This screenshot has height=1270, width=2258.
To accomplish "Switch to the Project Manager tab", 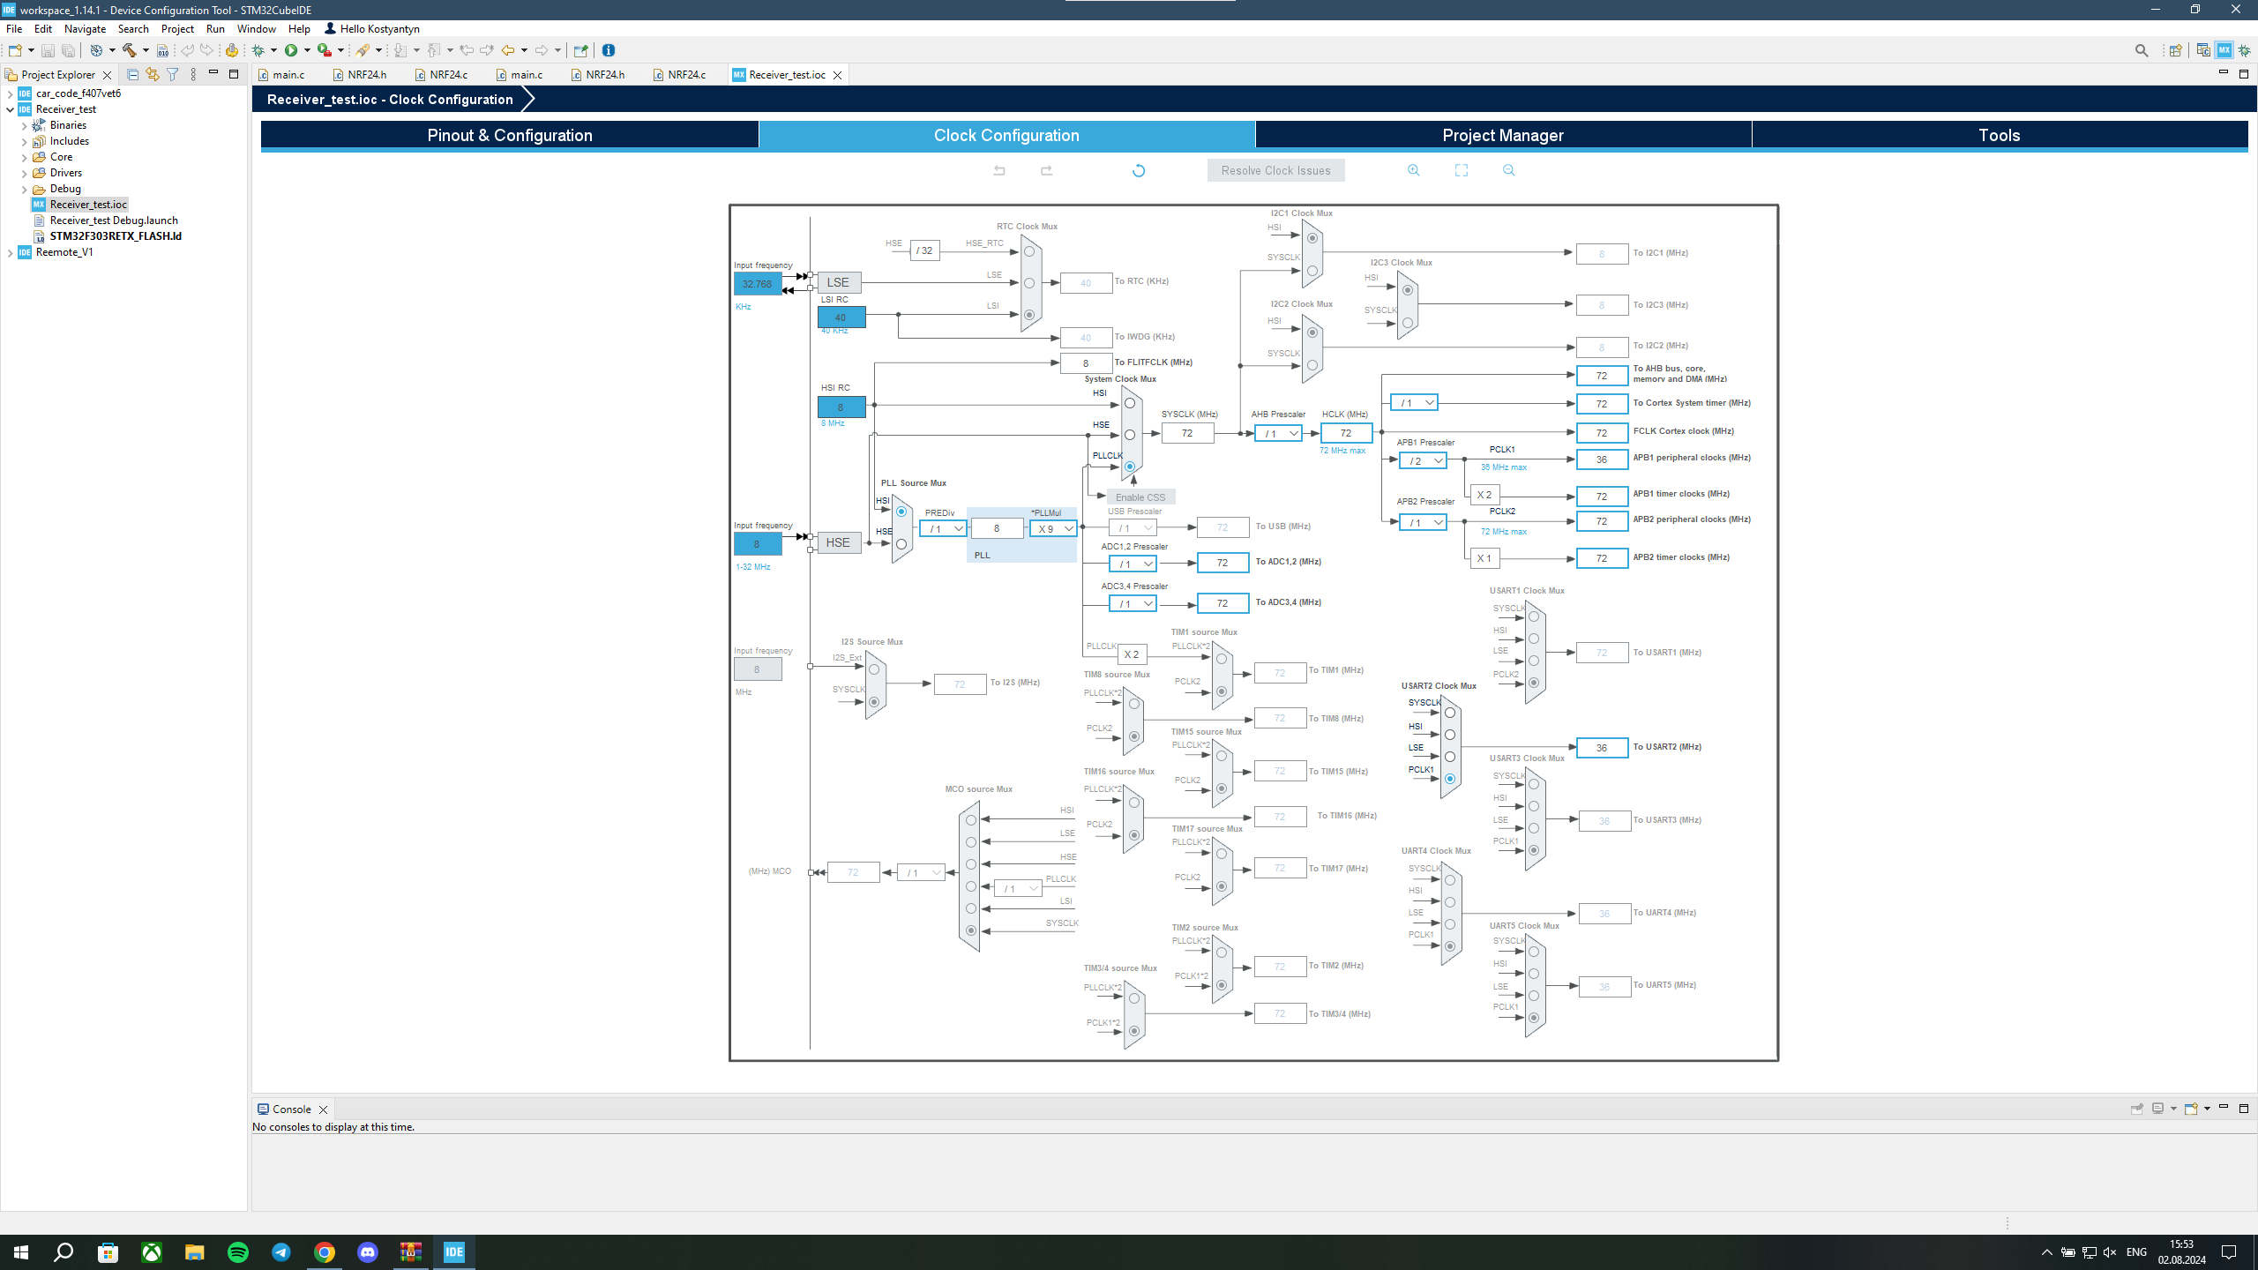I will (x=1502, y=135).
